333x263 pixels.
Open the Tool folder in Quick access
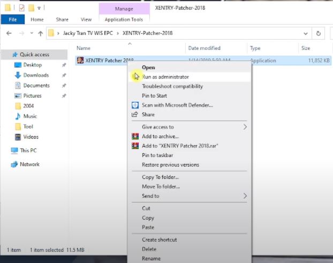28,126
